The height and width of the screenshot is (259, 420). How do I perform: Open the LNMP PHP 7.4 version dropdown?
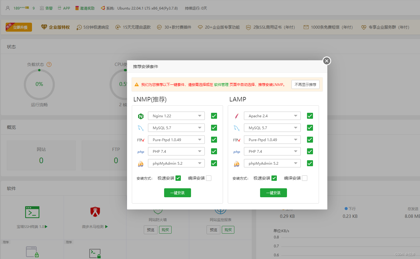176,151
